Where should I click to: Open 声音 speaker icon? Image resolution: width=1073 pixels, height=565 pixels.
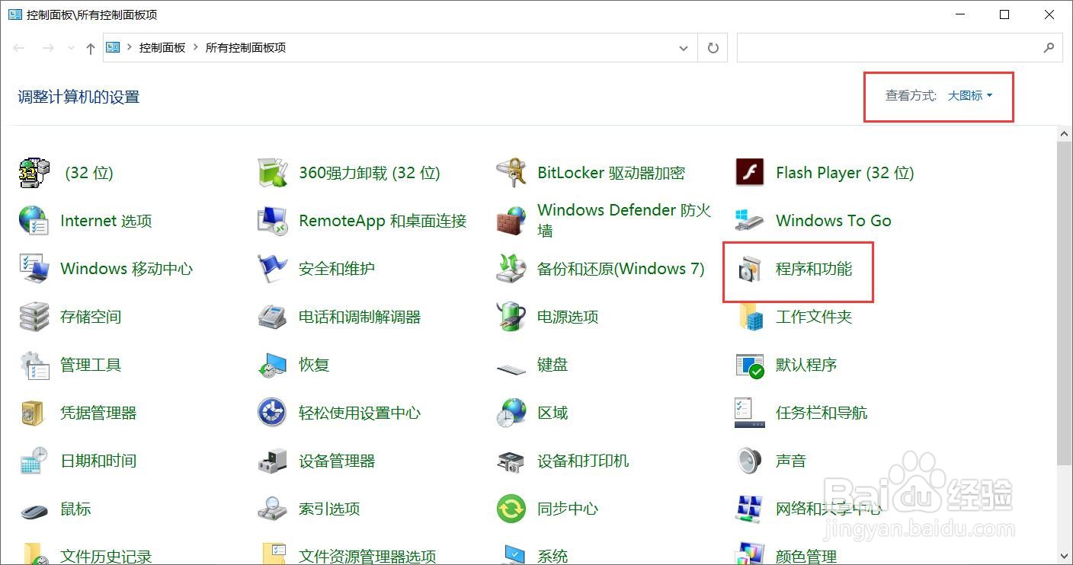[x=749, y=461]
